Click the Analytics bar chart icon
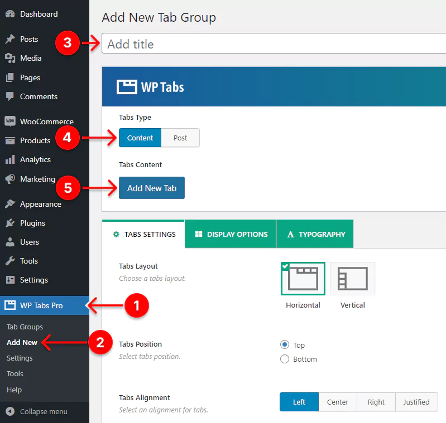This screenshot has width=446, height=423. coord(10,159)
